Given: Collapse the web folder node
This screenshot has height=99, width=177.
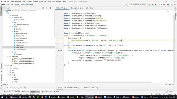Looking at the screenshot, I should coord(6,66).
